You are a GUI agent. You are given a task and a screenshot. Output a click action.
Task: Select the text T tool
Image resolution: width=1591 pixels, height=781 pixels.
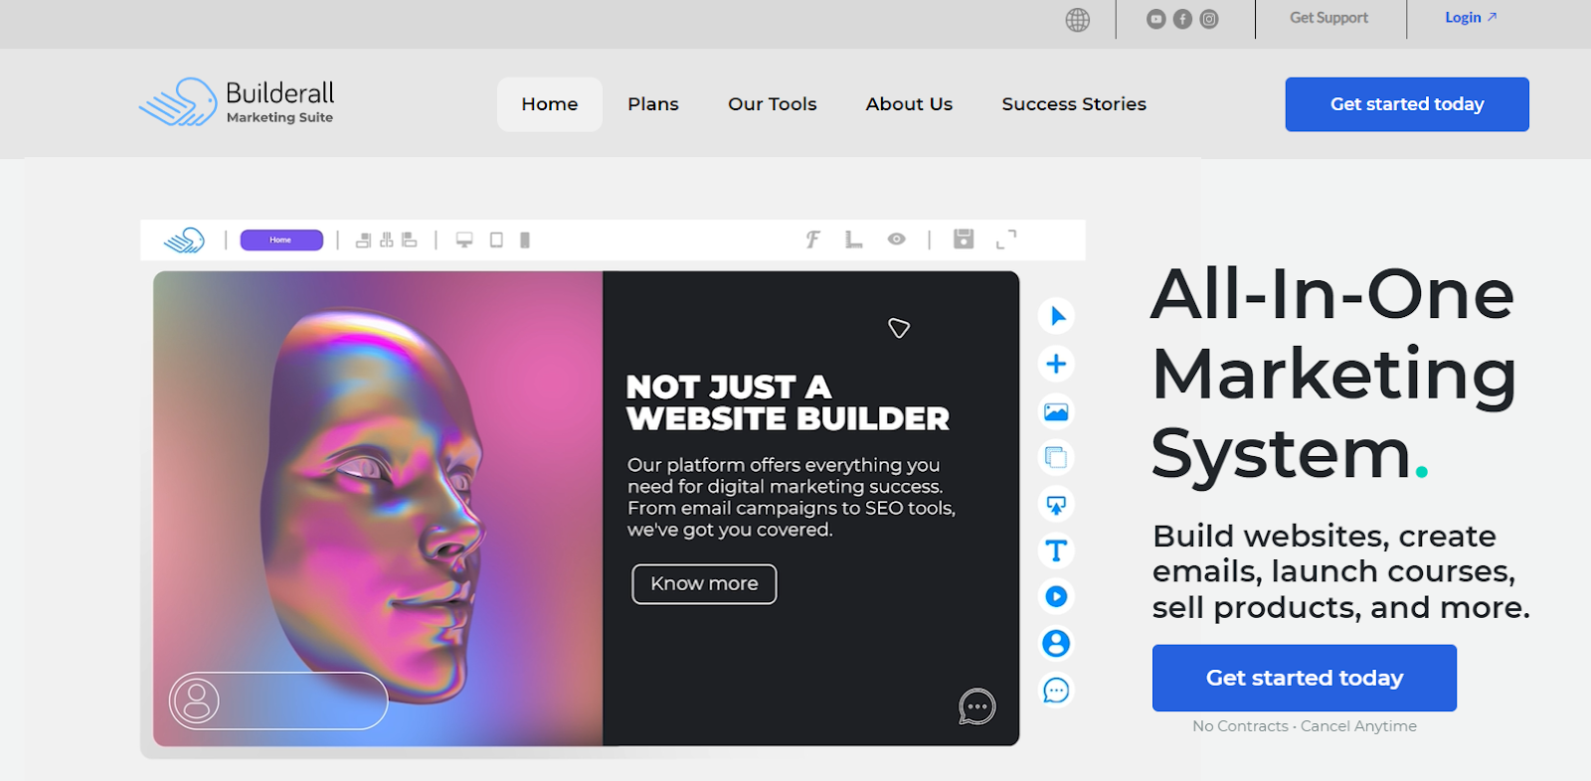pos(1056,550)
